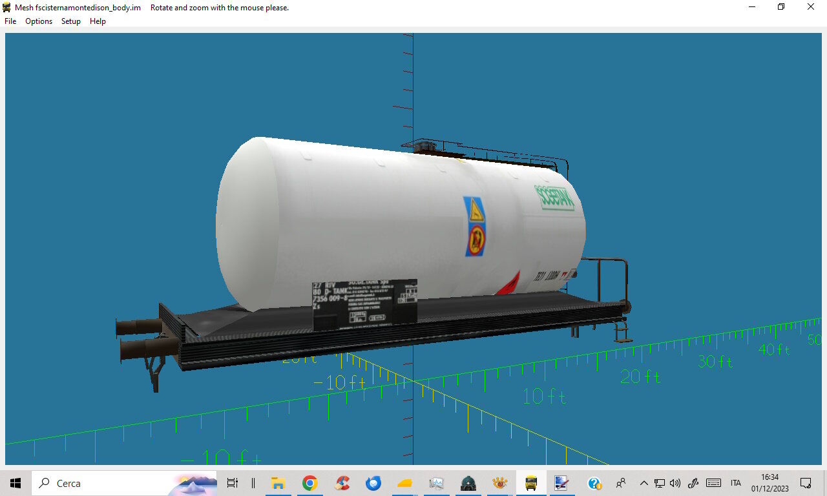Screen dimensions: 827x496
Task: Open the monitor graph app on taskbar
Action: pyautogui.click(x=437, y=483)
